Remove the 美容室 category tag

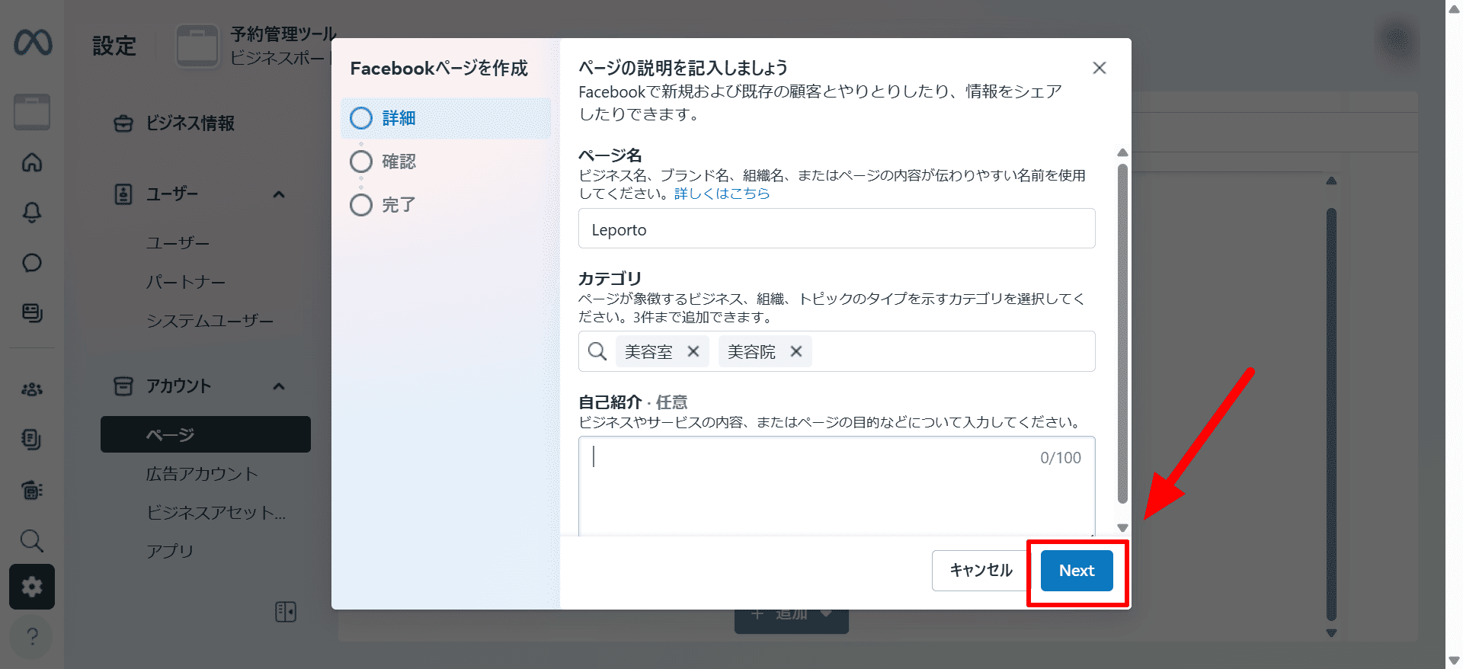click(x=693, y=351)
